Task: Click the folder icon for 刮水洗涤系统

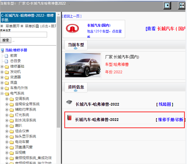Action: [12, 120]
